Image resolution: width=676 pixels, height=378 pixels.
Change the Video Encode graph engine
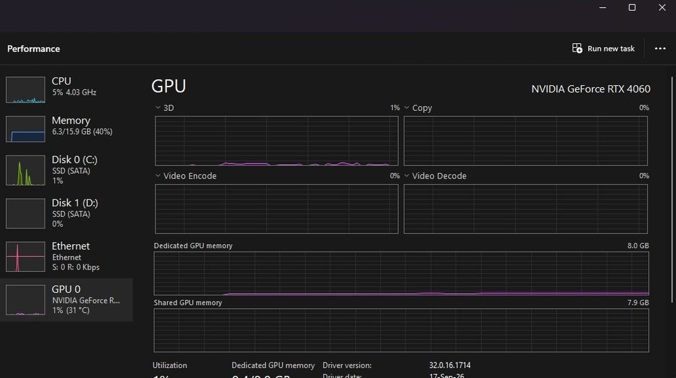(158, 176)
